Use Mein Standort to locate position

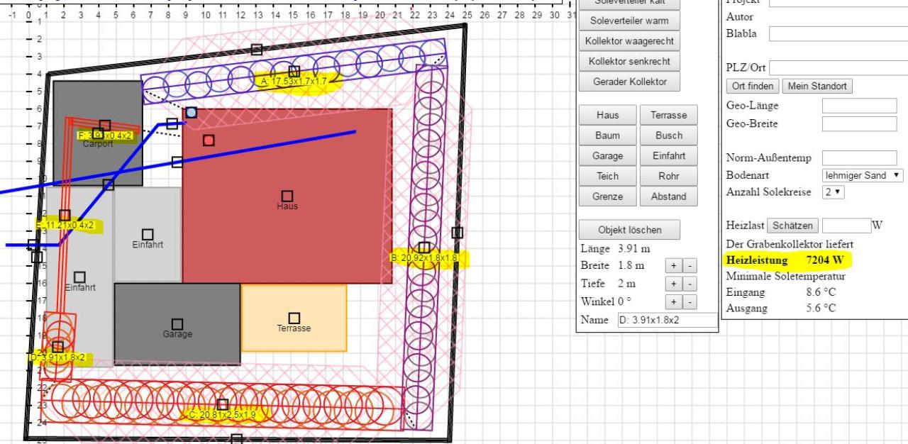coord(817,86)
